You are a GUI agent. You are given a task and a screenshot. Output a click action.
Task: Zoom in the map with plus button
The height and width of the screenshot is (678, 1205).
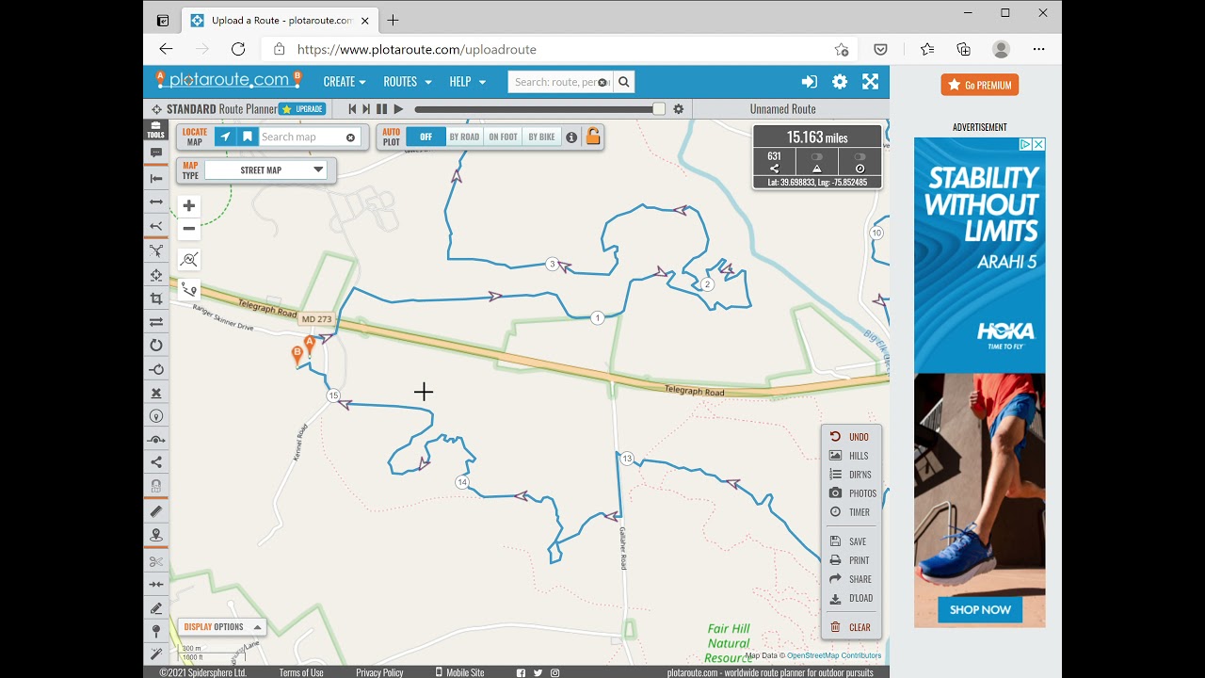pos(189,205)
